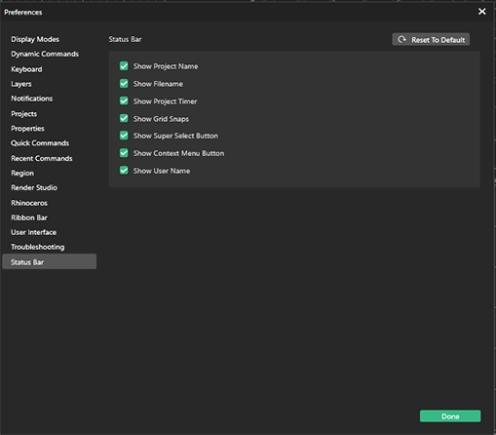The height and width of the screenshot is (435, 496).
Task: Click the Reset To Default circular arrow icon
Action: (x=401, y=39)
